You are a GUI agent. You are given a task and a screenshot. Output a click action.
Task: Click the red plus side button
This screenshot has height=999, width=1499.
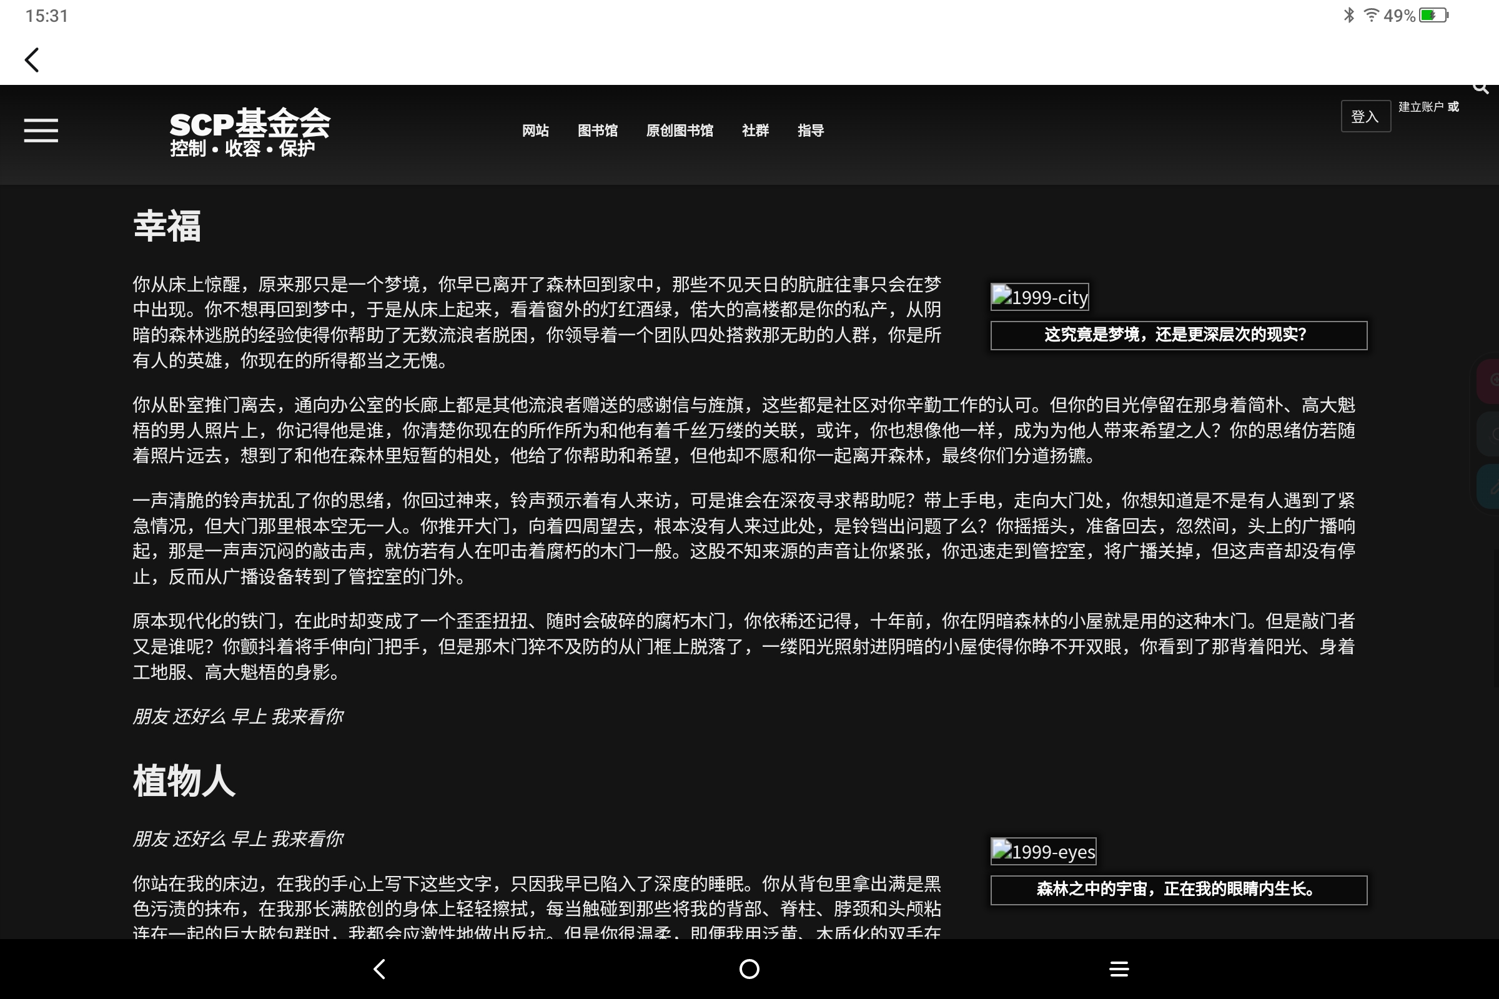coord(1489,381)
